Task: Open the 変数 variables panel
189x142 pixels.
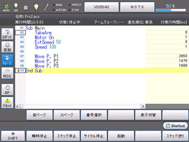Action: coord(7,47)
